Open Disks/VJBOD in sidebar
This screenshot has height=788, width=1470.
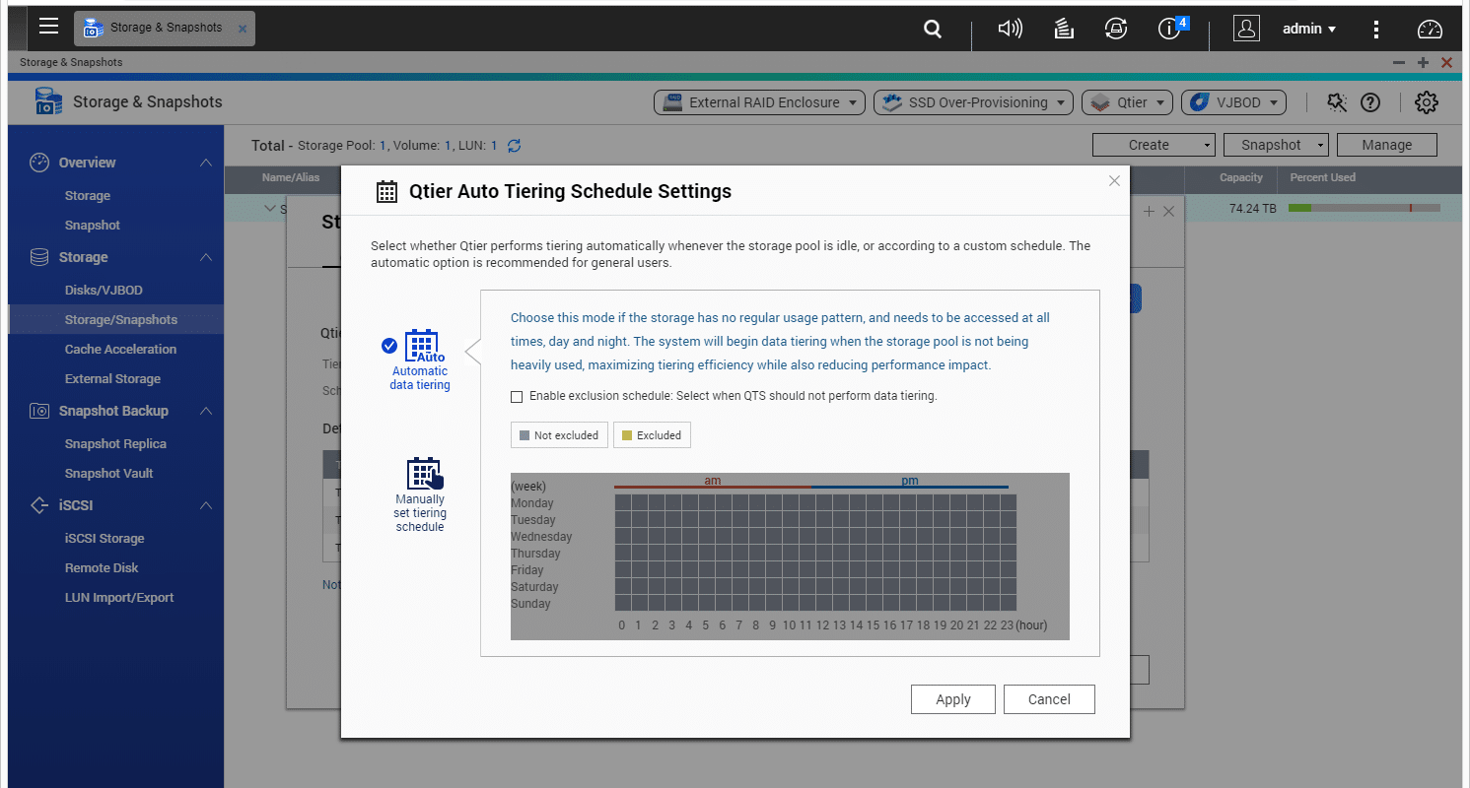click(x=104, y=291)
